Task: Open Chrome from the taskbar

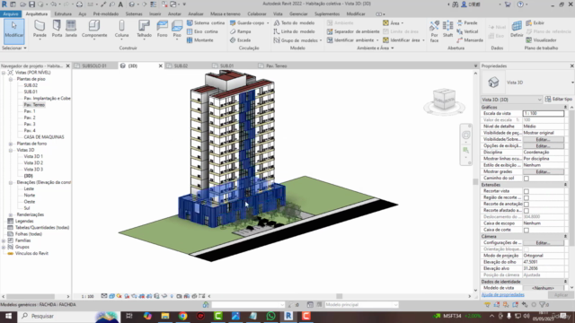Action: point(182,316)
